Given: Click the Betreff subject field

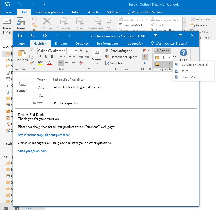Looking at the screenshot, I should point(125,103).
